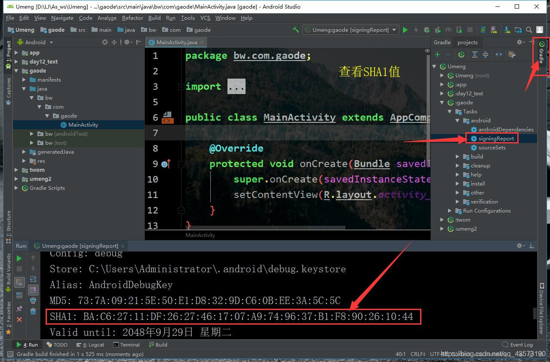Select MainActivity file in Project tree

tap(79, 125)
